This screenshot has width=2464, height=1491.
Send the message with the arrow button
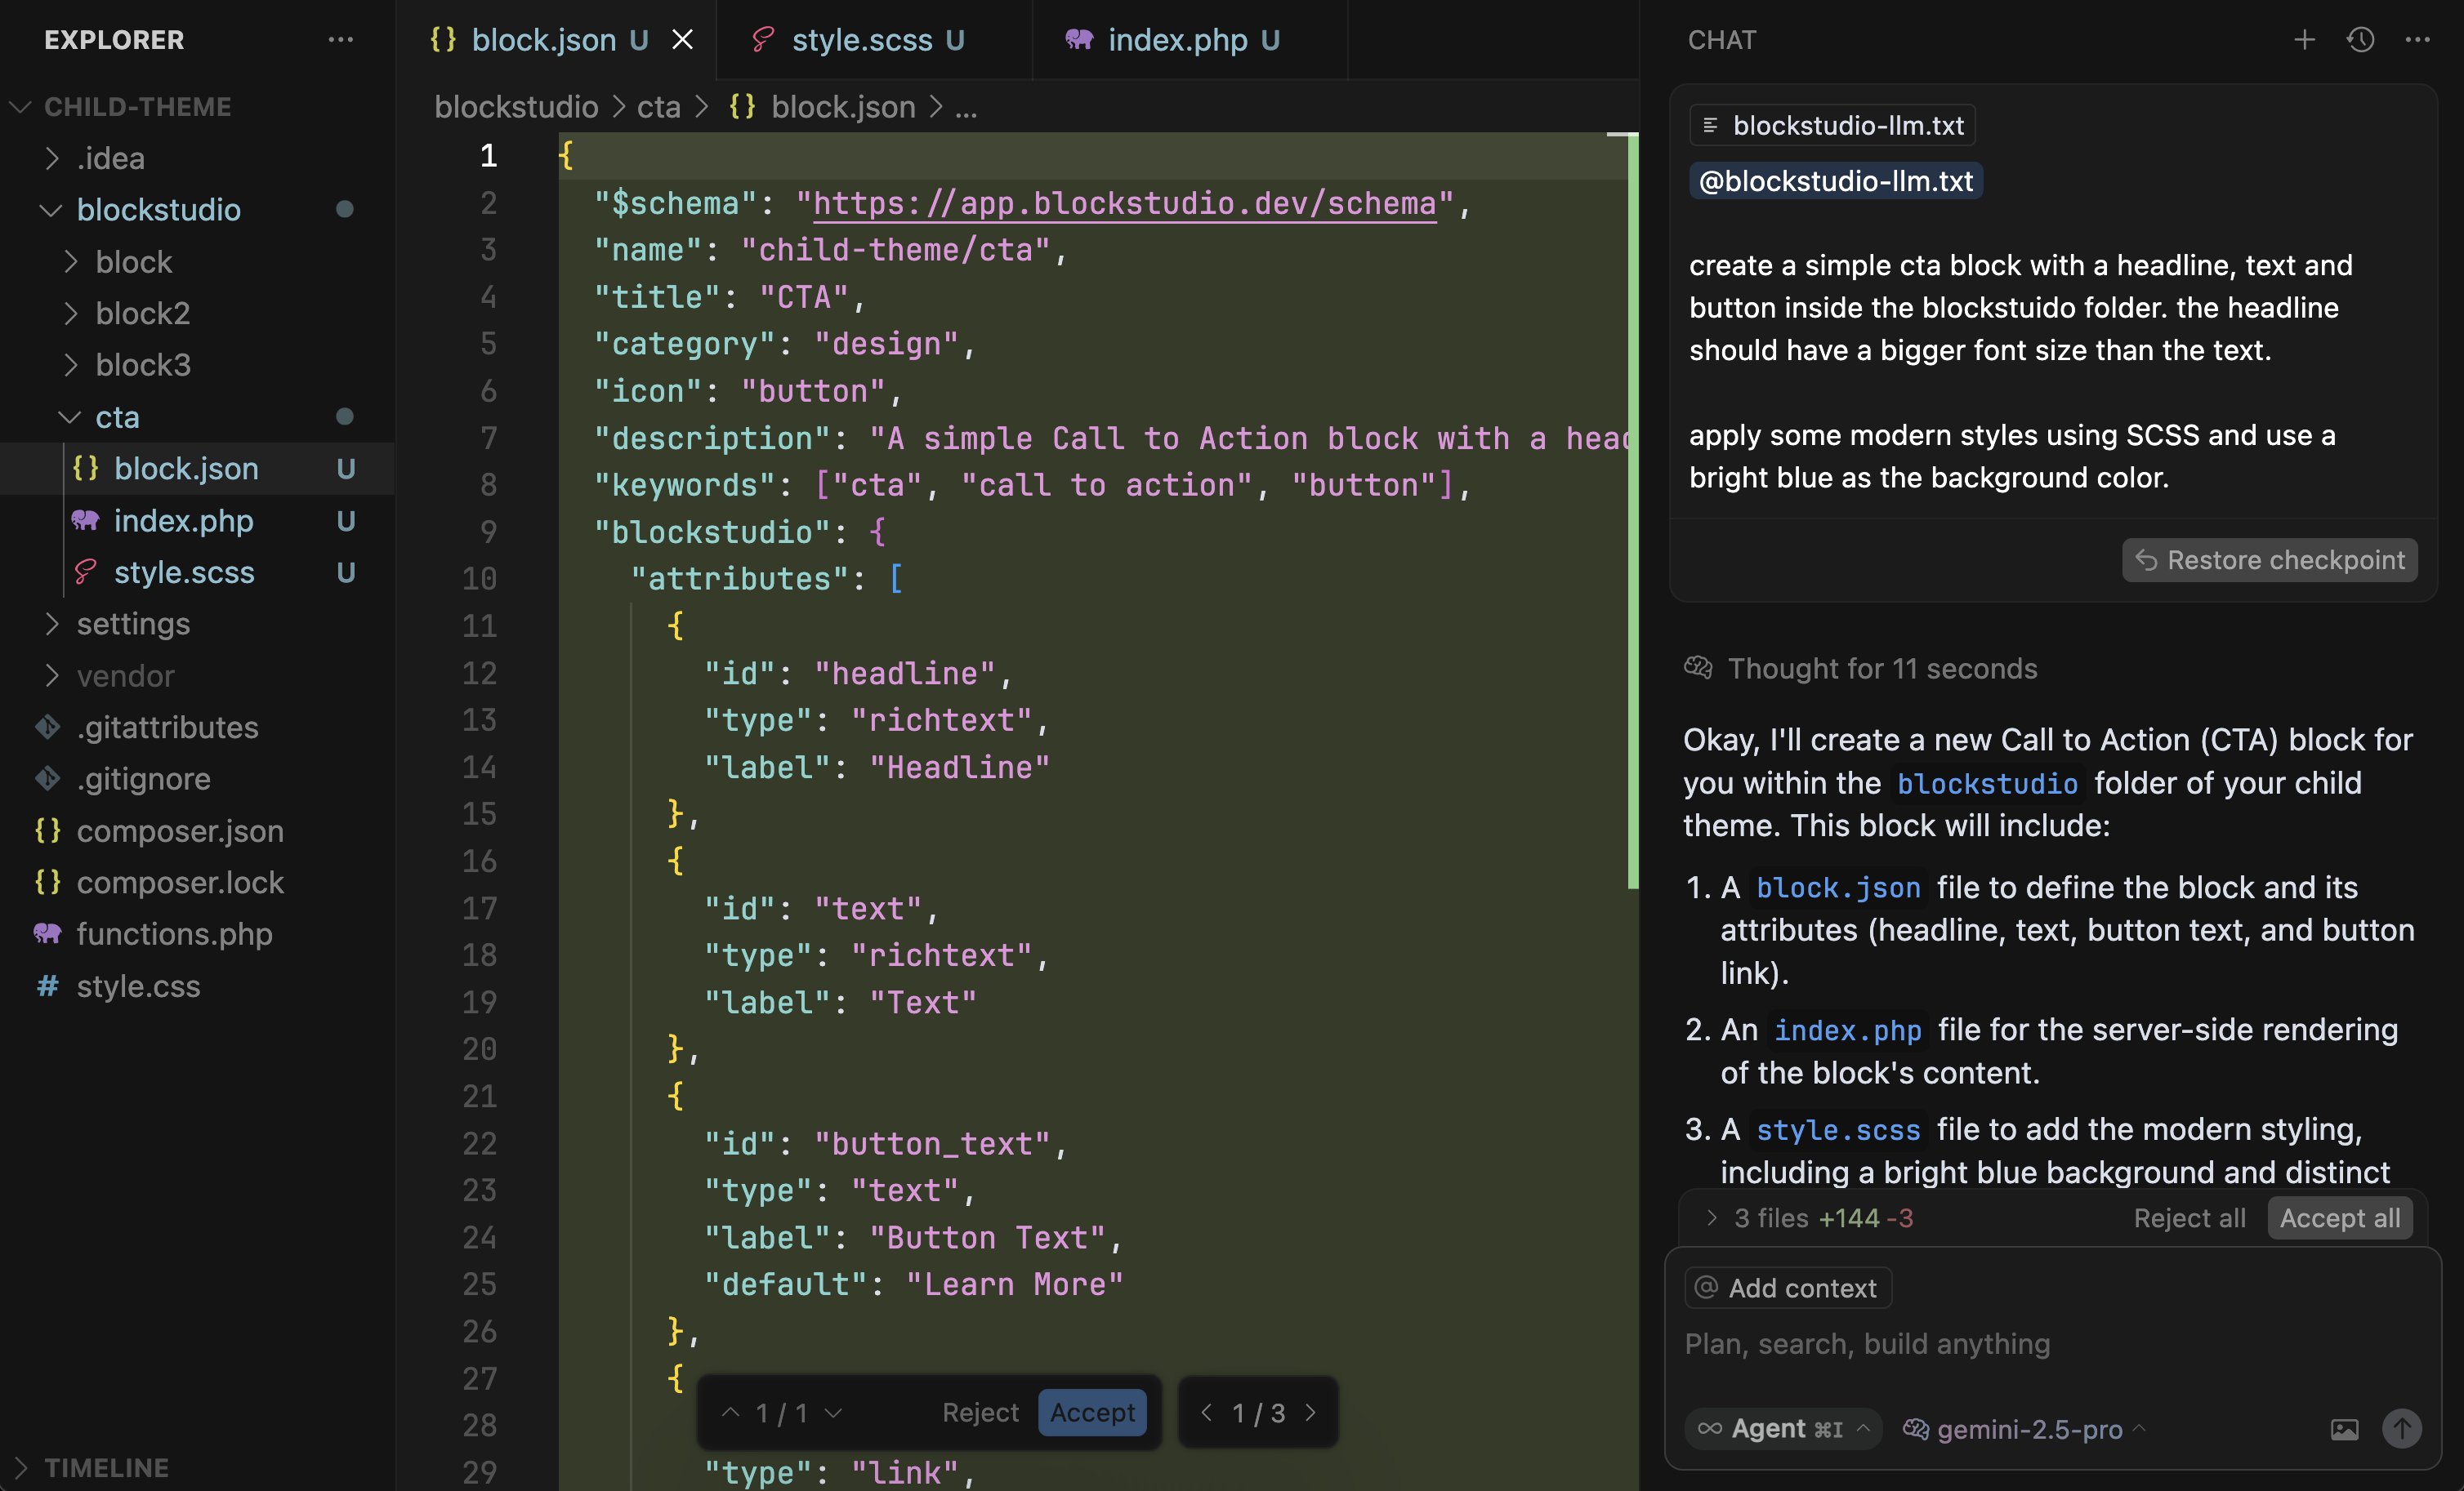pyautogui.click(x=2402, y=1428)
